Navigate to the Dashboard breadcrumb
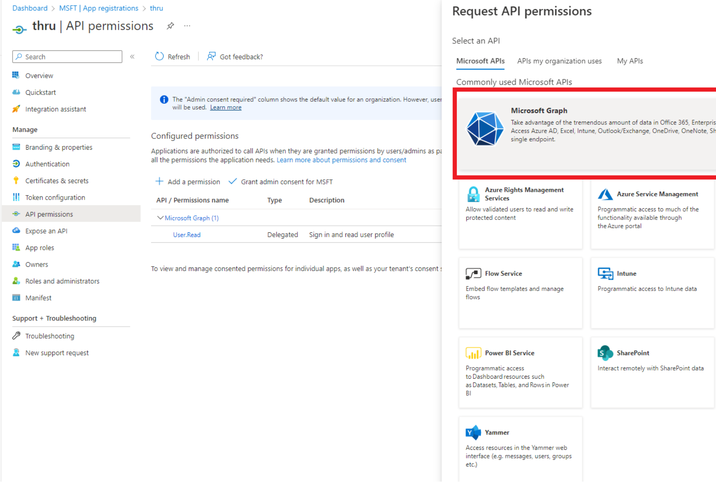Image resolution: width=716 pixels, height=499 pixels. [30, 8]
